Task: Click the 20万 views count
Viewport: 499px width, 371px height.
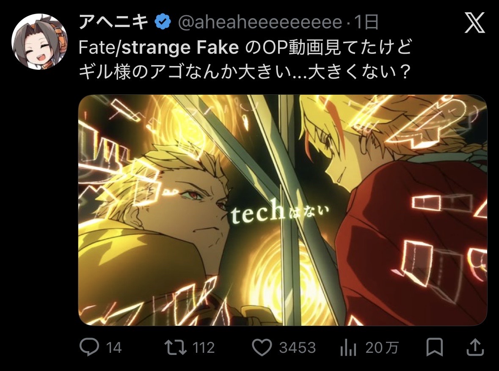Action: (x=382, y=347)
